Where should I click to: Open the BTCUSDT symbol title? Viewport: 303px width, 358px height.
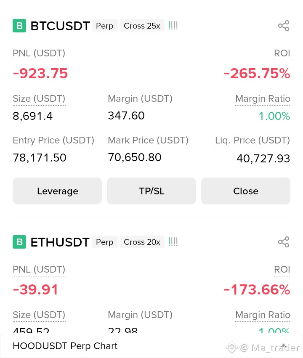point(60,26)
